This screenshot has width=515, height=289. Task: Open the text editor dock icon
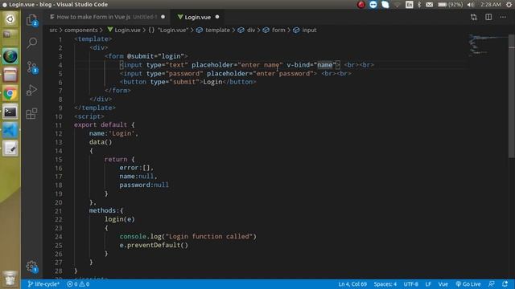(10, 149)
